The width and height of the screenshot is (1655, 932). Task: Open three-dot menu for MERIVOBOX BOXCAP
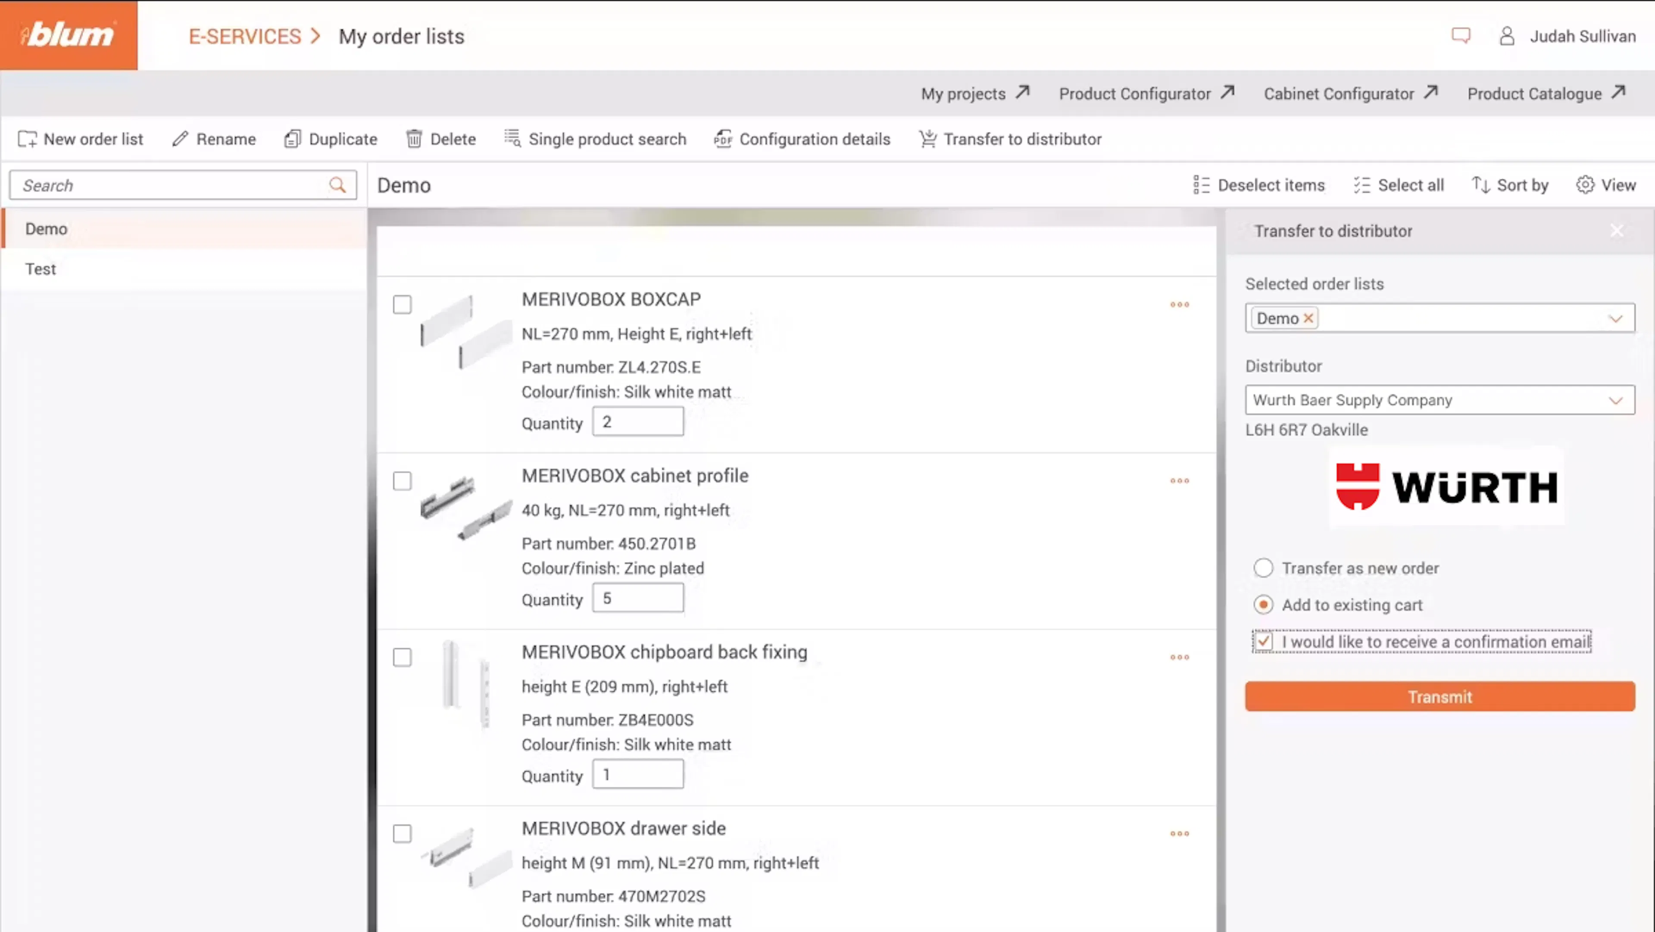tap(1179, 305)
